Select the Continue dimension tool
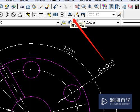Screen dimensions: 140x112 [x=41, y=15]
